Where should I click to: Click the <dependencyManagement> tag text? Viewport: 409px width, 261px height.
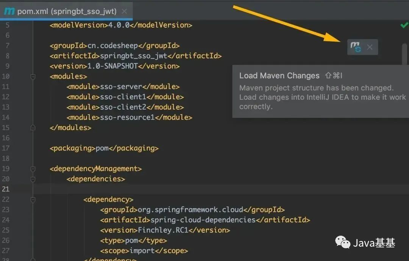96,169
